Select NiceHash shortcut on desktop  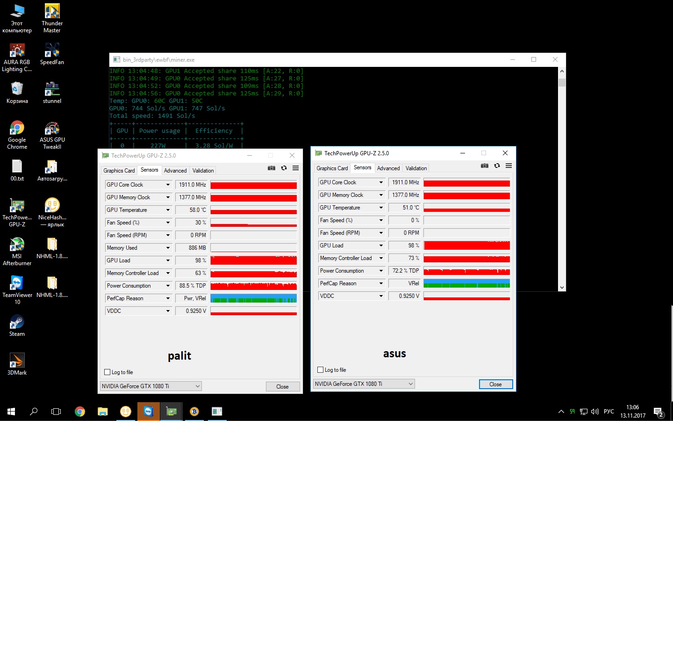point(52,213)
